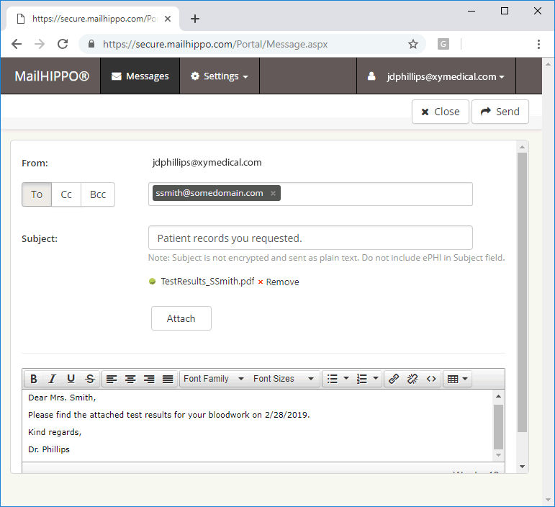
Task: Apply strikethrough to selected text
Action: tap(90, 379)
